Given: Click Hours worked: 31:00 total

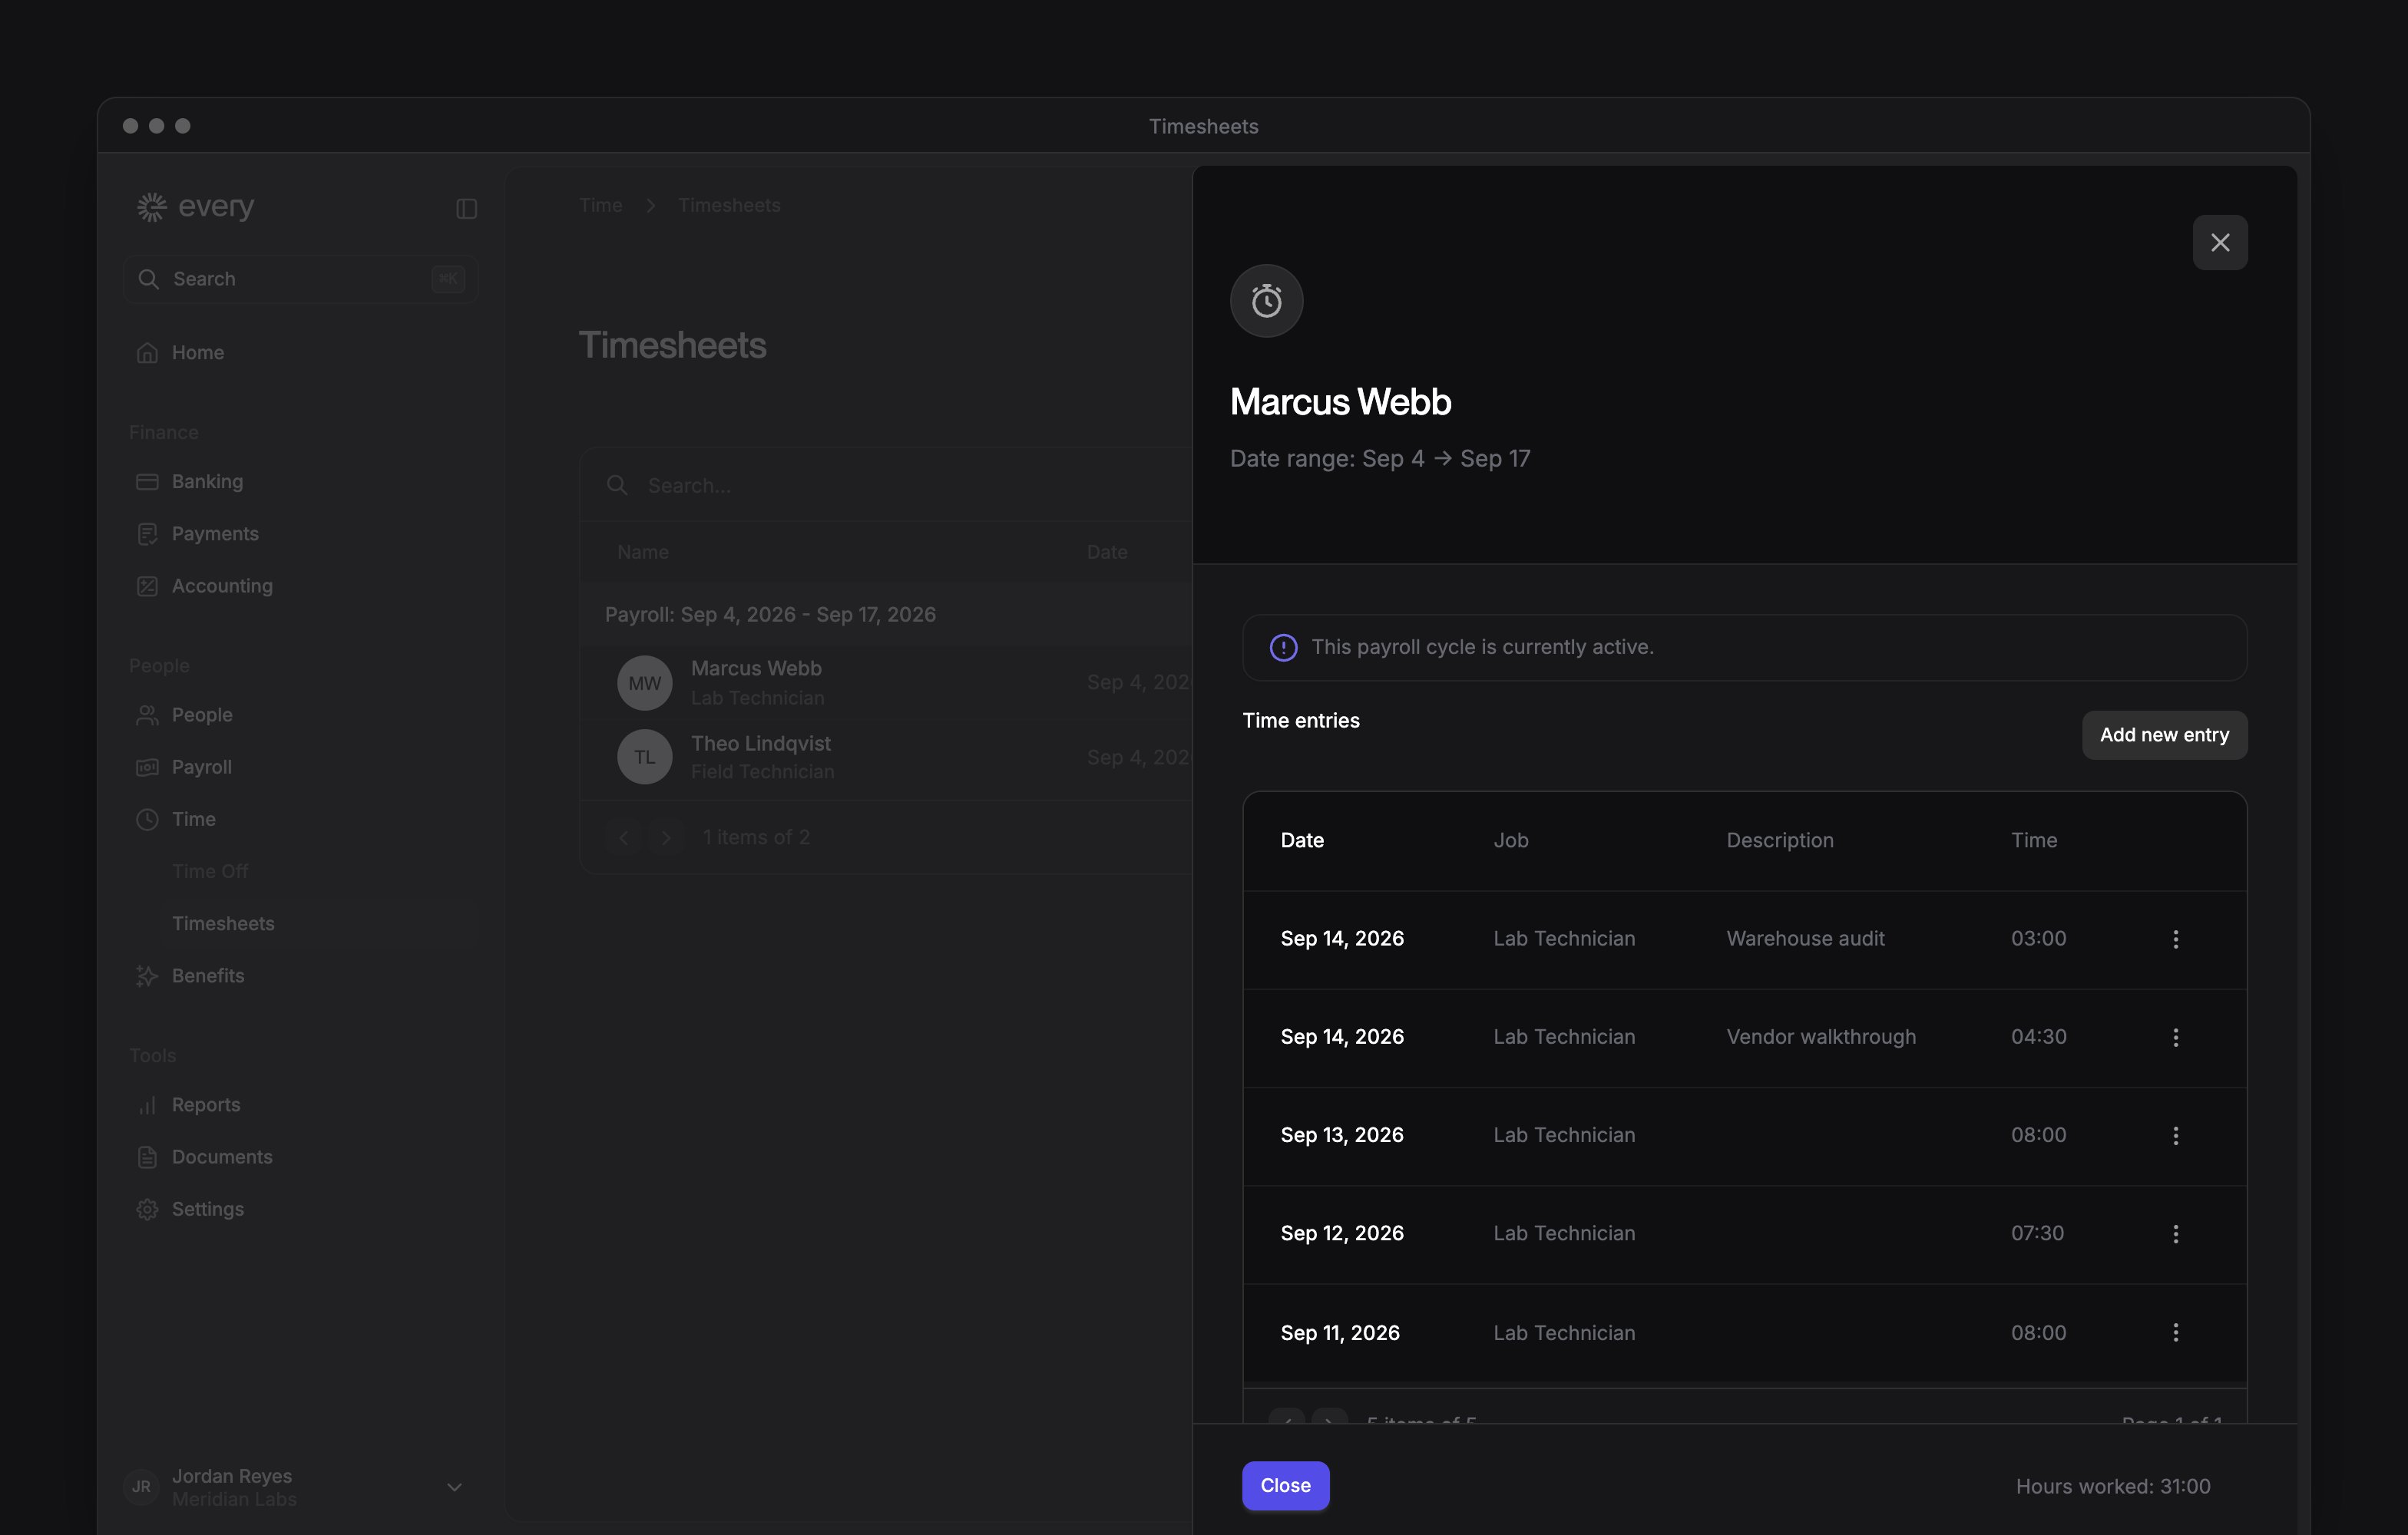Looking at the screenshot, I should point(2112,1486).
